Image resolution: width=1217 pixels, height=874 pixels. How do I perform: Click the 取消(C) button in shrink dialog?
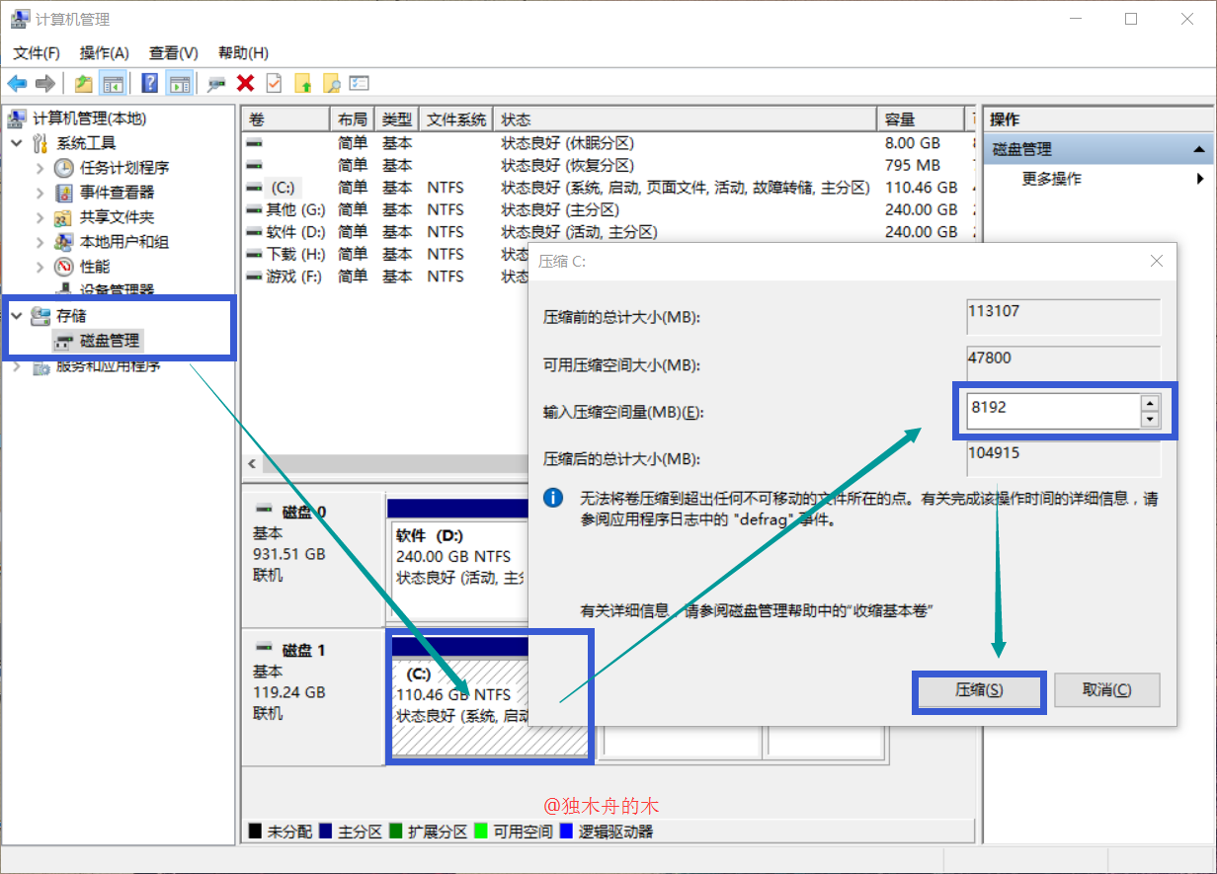[1107, 689]
